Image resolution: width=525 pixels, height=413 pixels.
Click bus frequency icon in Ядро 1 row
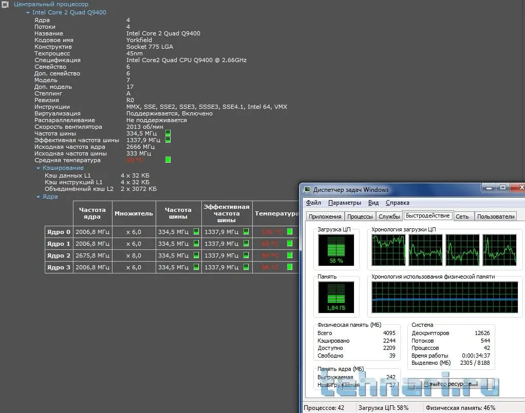(196, 244)
